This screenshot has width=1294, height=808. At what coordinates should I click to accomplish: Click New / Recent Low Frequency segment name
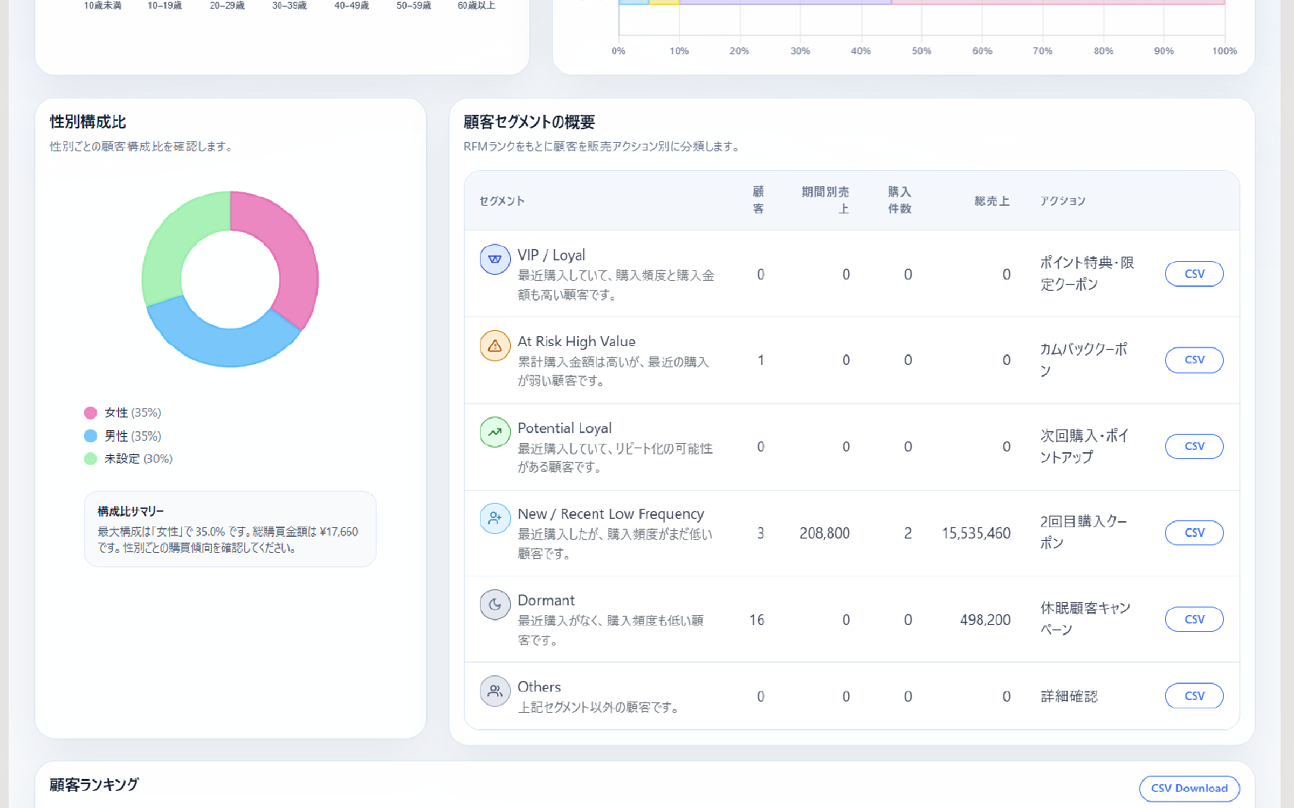pos(611,514)
